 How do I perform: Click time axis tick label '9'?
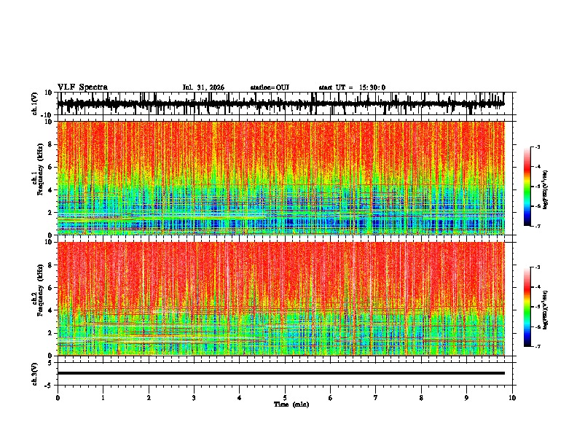[x=466, y=398]
